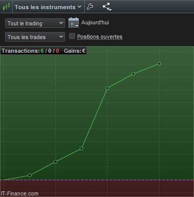Viewport: 194px width, 197px height.
Task: Click the 'Aujourd'hui' date label
Action: [95, 22]
